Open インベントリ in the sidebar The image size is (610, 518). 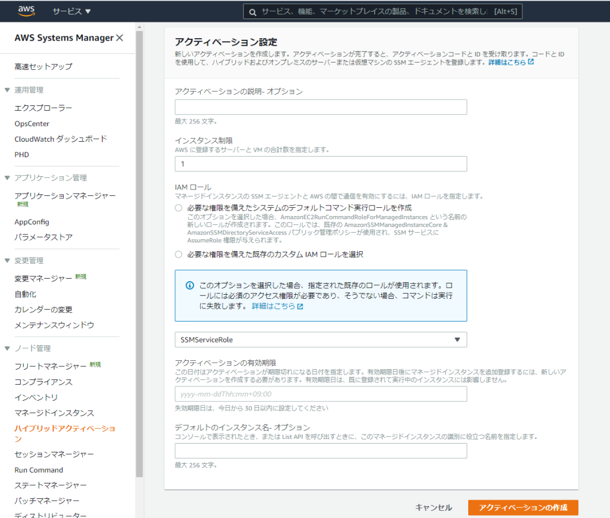[36, 398]
